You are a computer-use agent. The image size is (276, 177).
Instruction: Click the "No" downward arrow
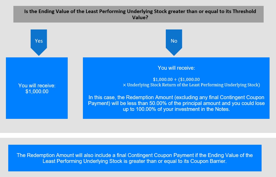click(x=174, y=42)
